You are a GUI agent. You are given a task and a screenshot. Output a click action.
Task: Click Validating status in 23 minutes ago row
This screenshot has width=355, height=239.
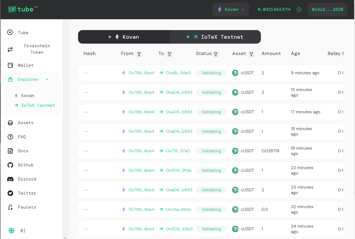pyautogui.click(x=211, y=190)
